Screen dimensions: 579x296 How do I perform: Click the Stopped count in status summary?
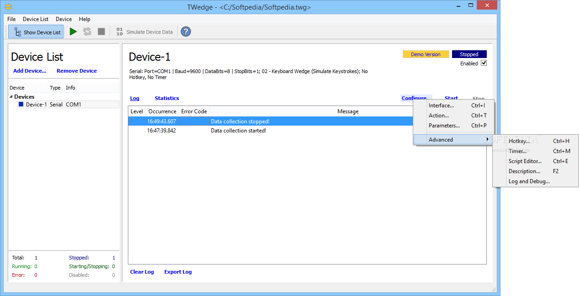114,258
